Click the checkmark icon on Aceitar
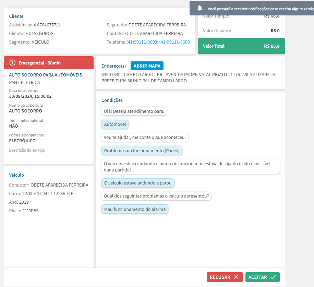The width and height of the screenshot is (314, 287). coord(273,277)
